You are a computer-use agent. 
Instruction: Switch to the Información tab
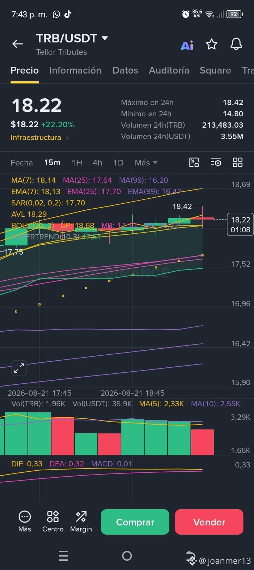tap(75, 70)
